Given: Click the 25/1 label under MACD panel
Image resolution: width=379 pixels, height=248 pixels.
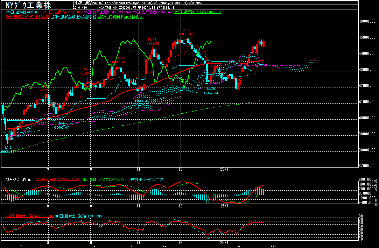Looking at the screenshot, I should pyautogui.click(x=224, y=206).
